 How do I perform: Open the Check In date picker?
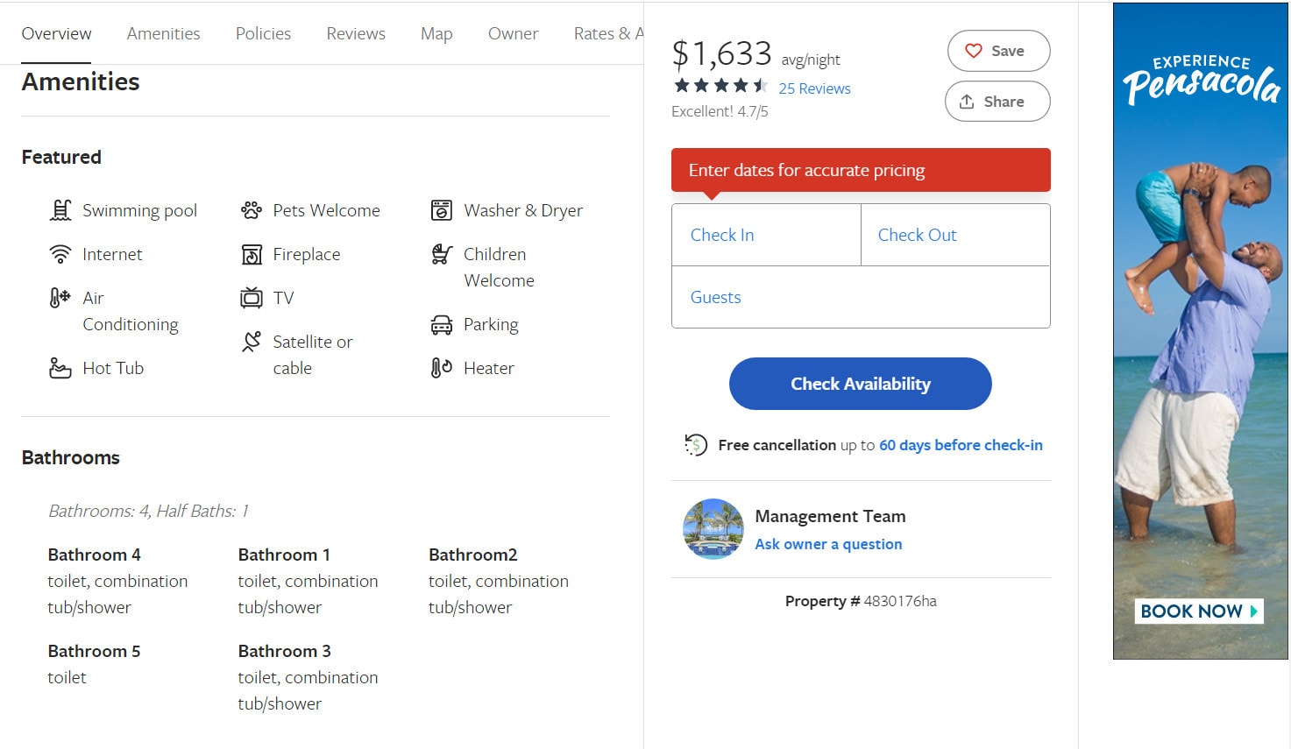point(766,235)
